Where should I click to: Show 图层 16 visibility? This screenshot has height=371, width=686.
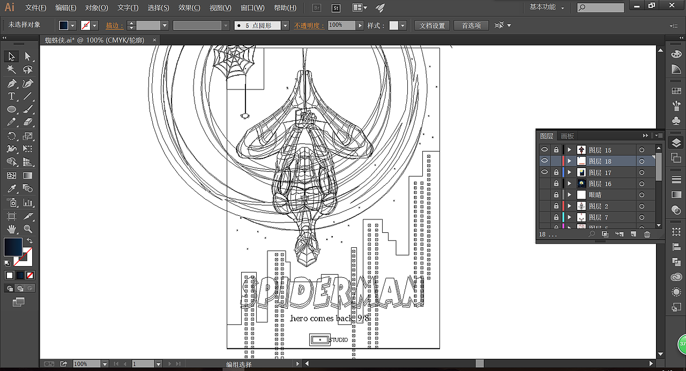pos(545,184)
